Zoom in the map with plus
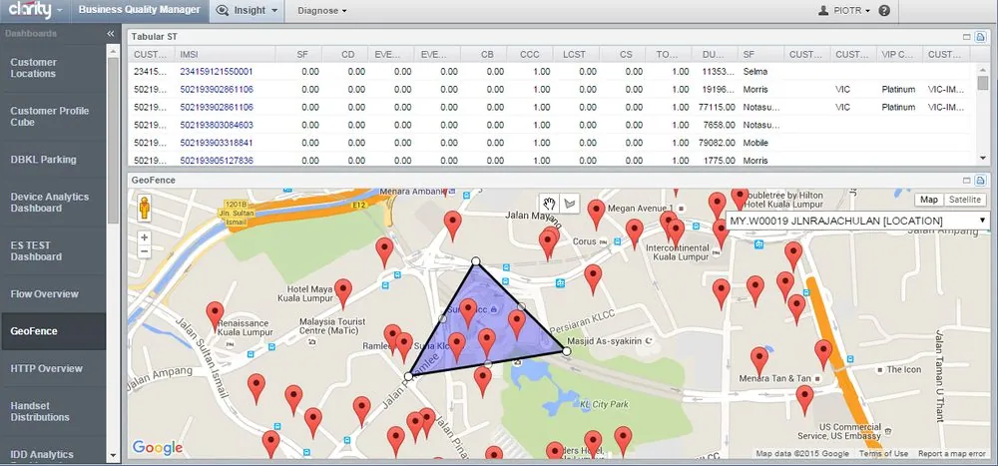998x466 pixels. 145,237
